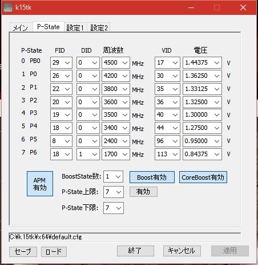Expand the P0 frequency dropdown showing 4200

(x=116, y=76)
